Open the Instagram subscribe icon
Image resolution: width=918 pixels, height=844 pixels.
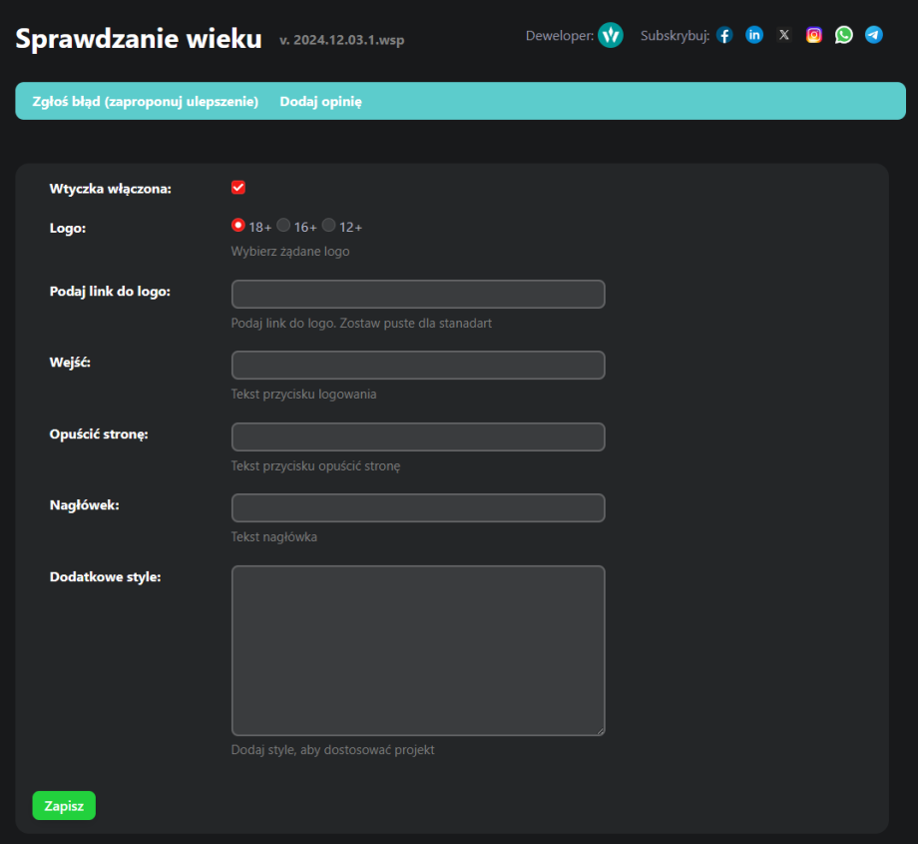click(813, 34)
